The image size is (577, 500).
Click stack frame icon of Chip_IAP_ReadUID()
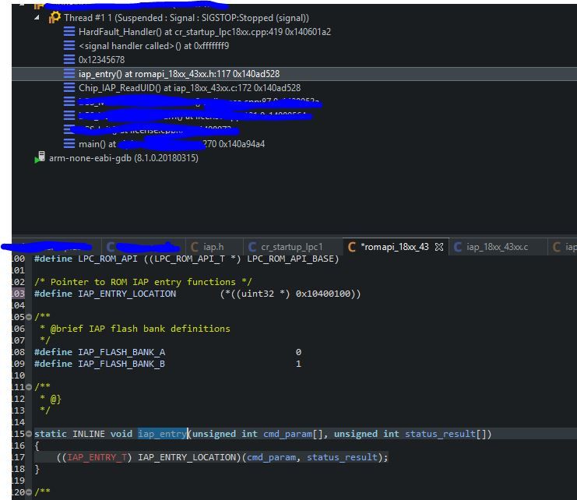tap(69, 87)
